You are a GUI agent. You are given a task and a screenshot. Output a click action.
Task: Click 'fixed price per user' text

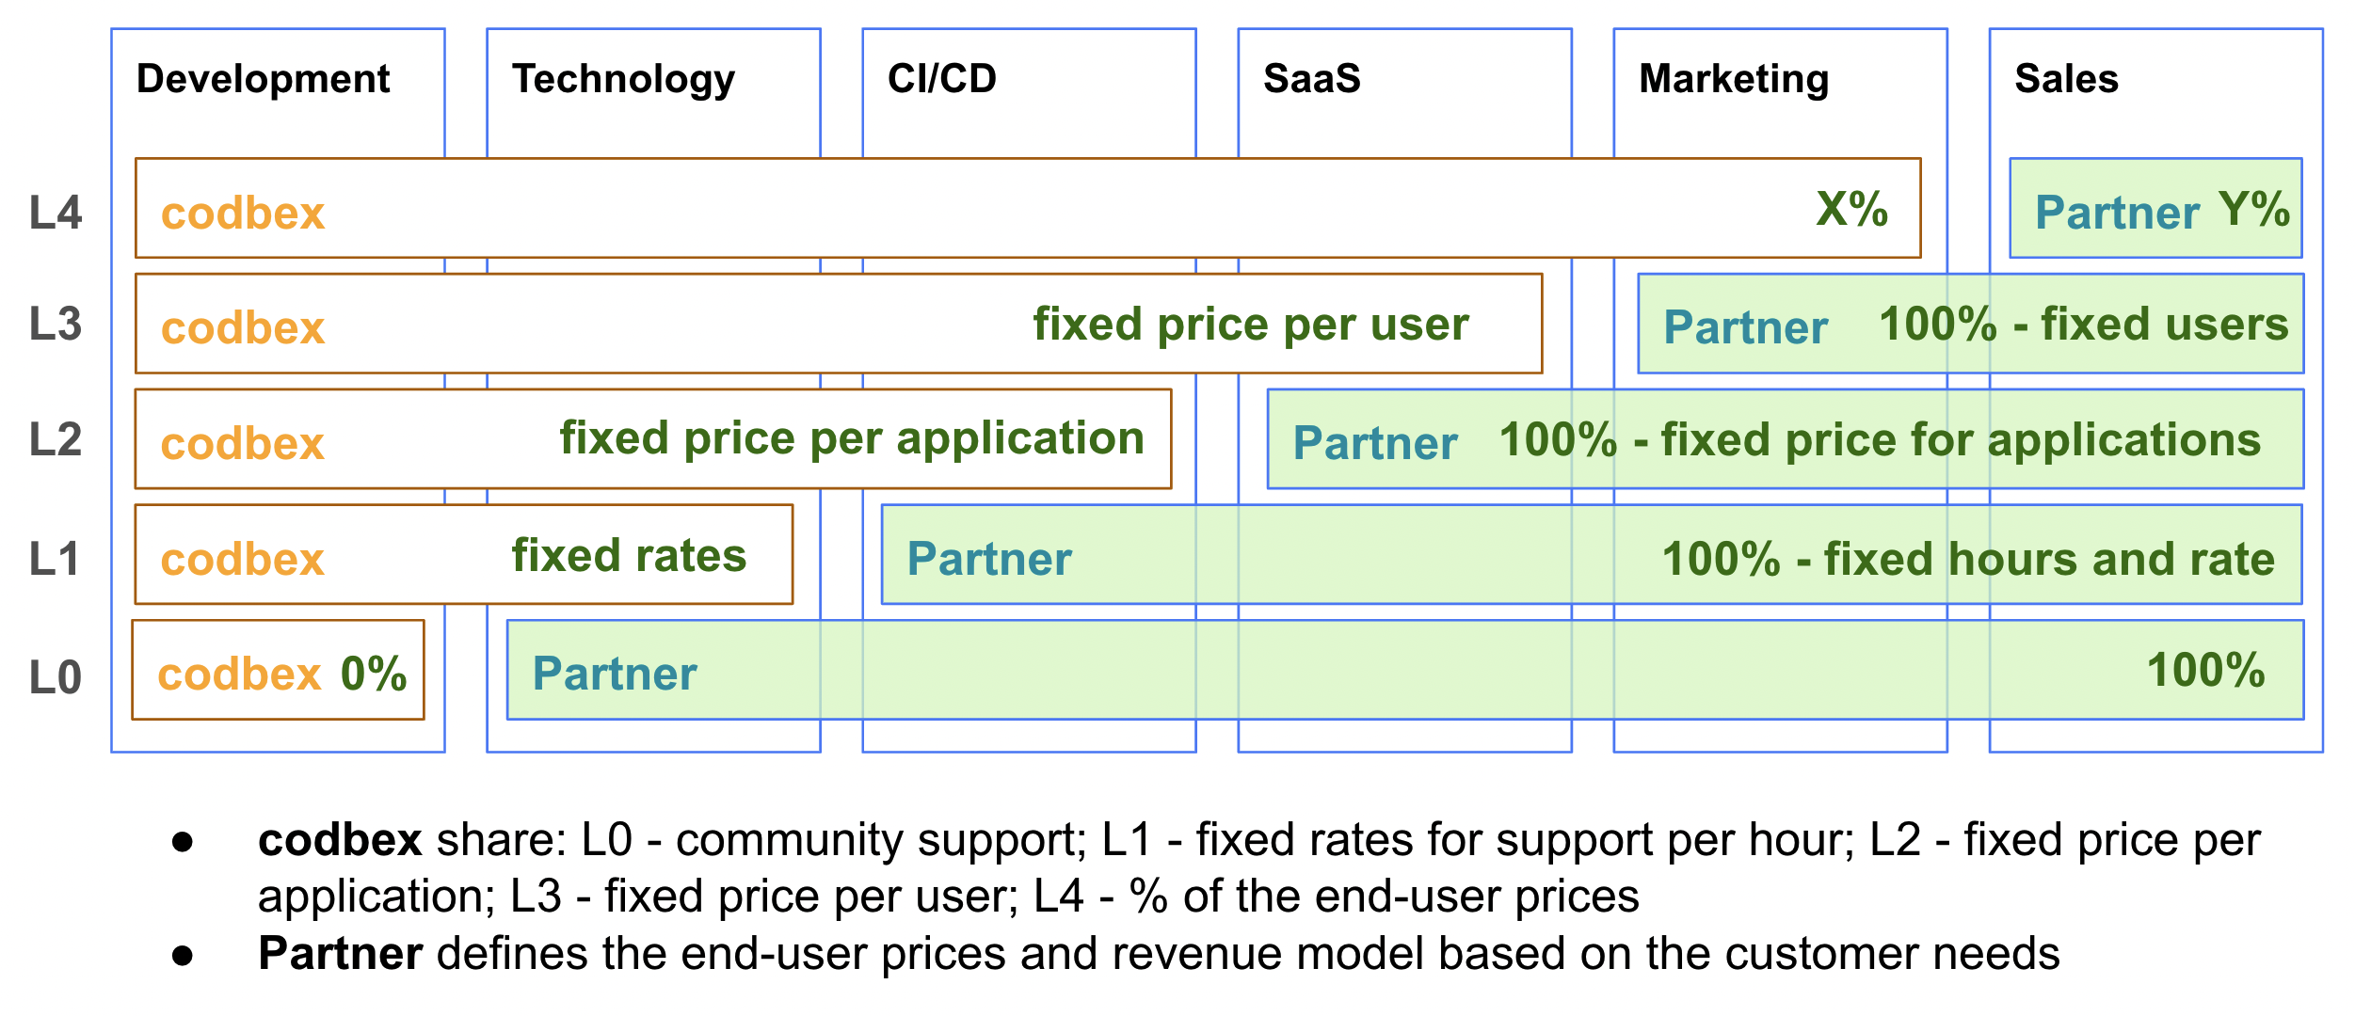1251,325
